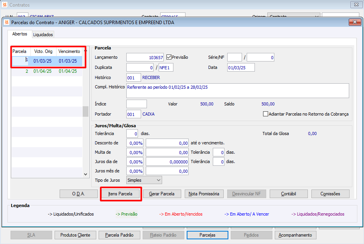This screenshot has height=244, width=364.
Task: Click the installment list scrollbar thumb
Action: (85, 111)
